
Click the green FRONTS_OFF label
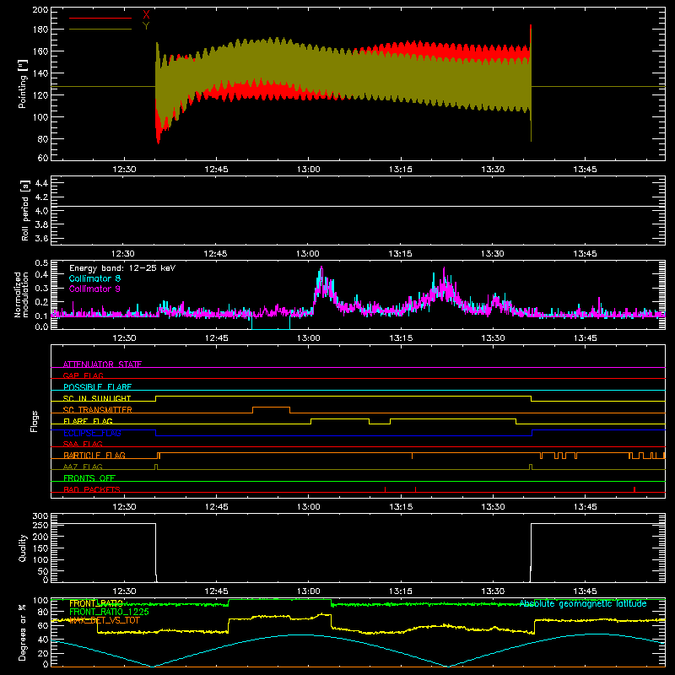tap(89, 478)
